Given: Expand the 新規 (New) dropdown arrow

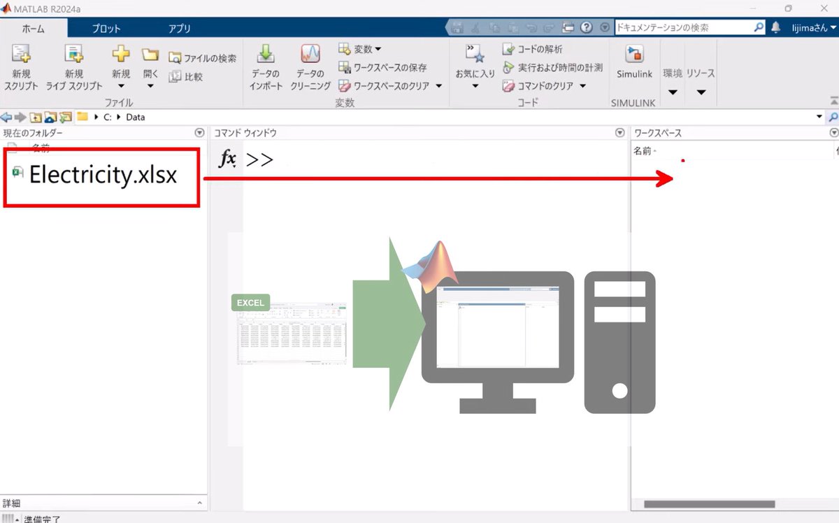Looking at the screenshot, I should [121, 87].
